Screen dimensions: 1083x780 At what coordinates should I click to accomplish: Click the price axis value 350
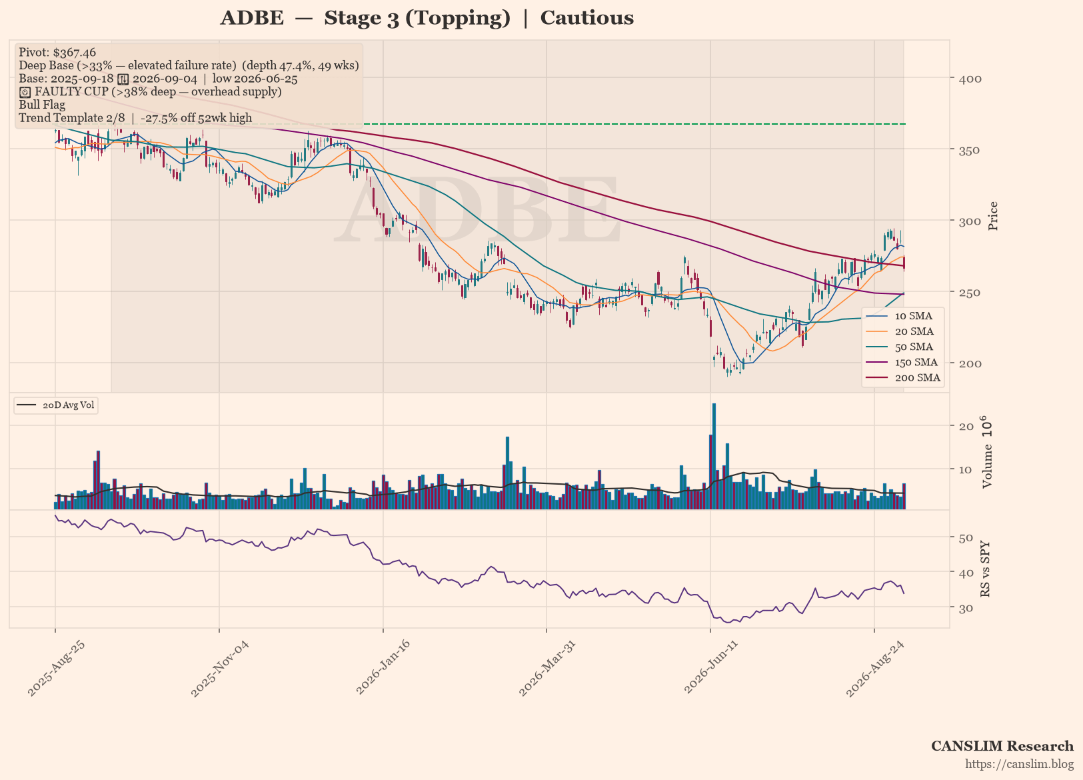click(971, 150)
